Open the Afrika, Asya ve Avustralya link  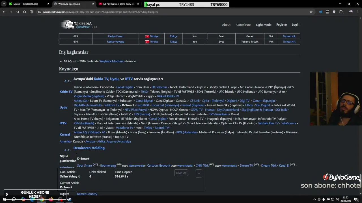[x=114, y=142]
